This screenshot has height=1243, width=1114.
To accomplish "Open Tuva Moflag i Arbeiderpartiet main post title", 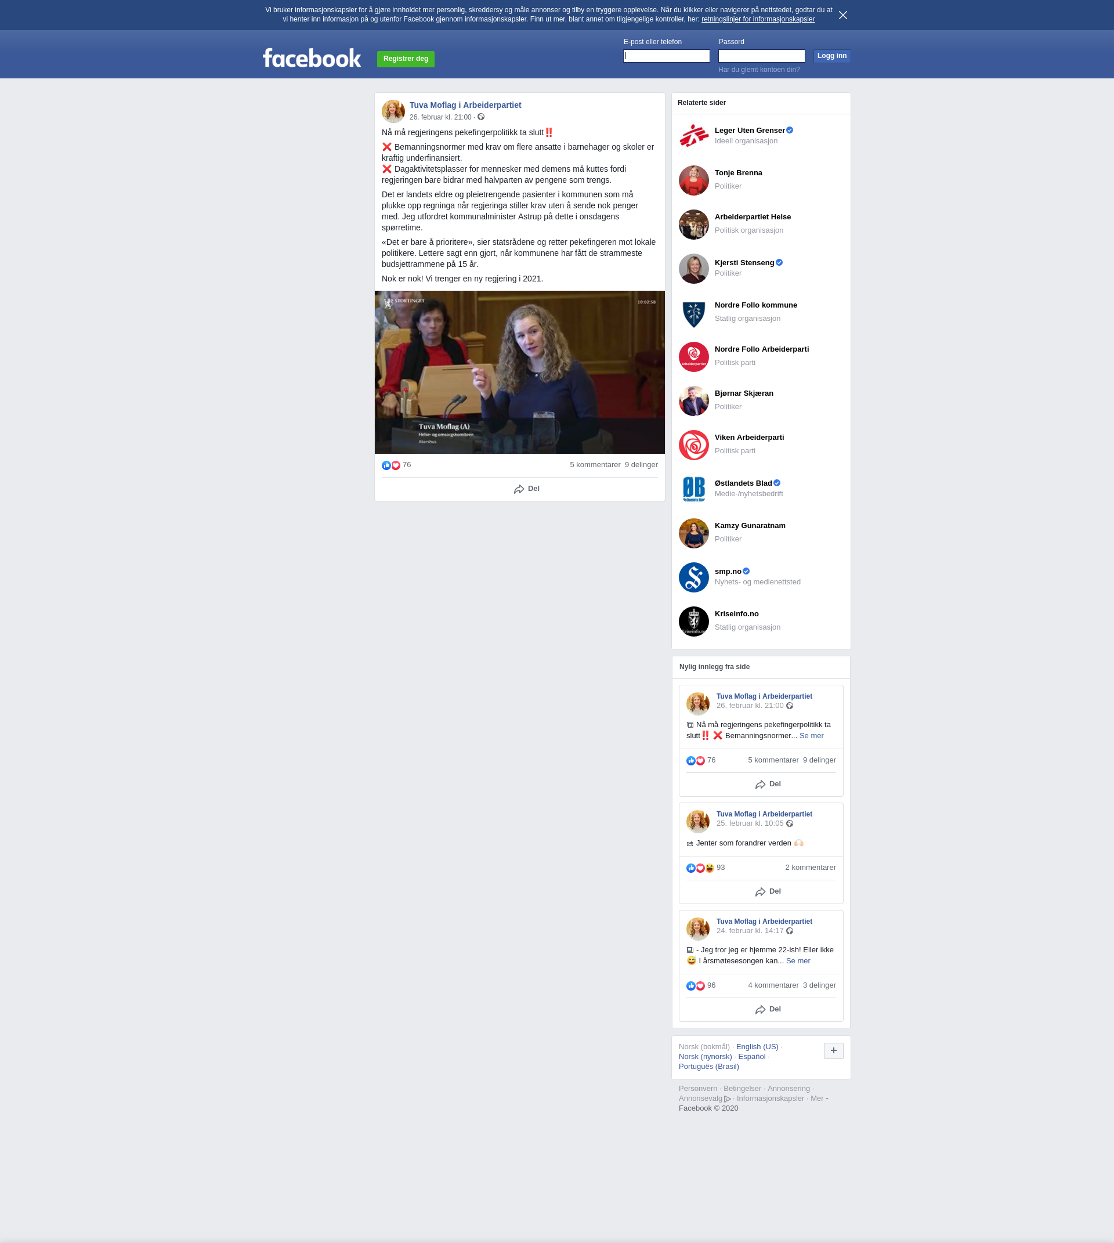I will [x=465, y=105].
